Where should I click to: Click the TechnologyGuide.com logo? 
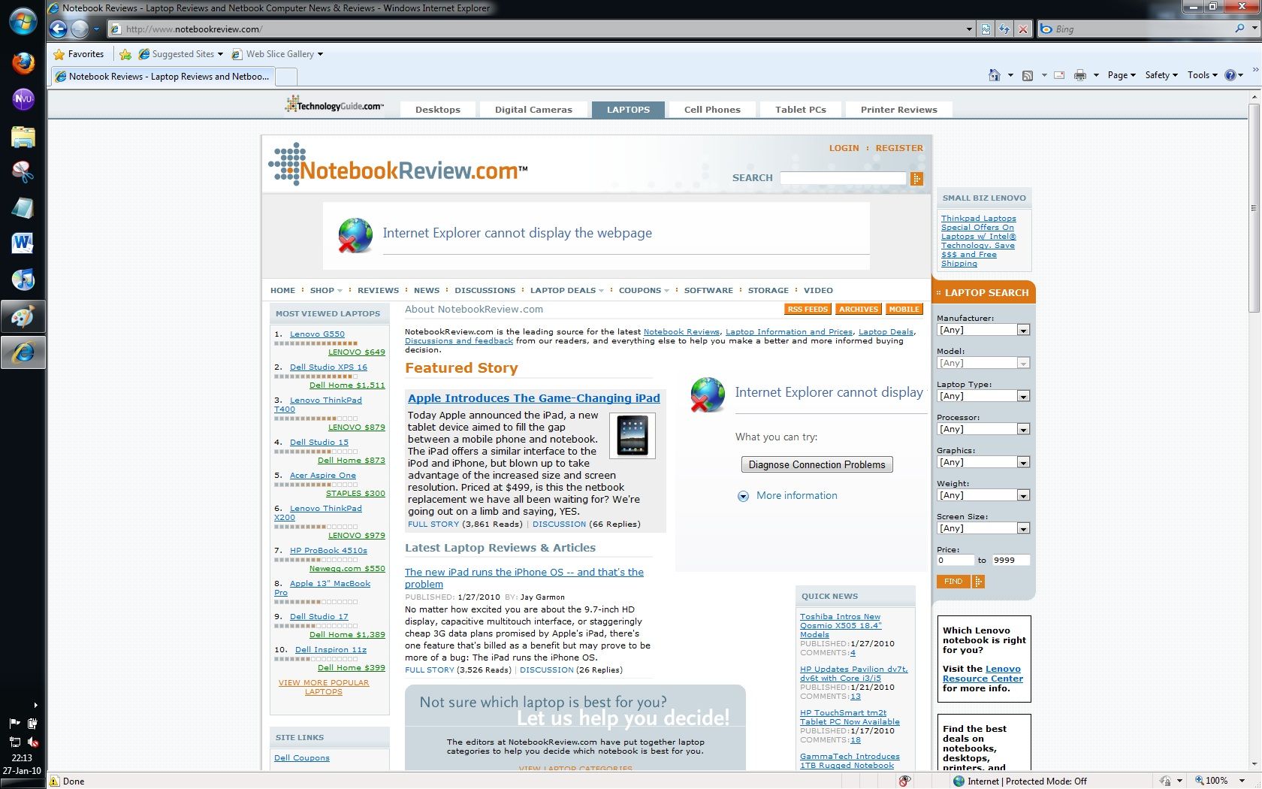pyautogui.click(x=334, y=104)
